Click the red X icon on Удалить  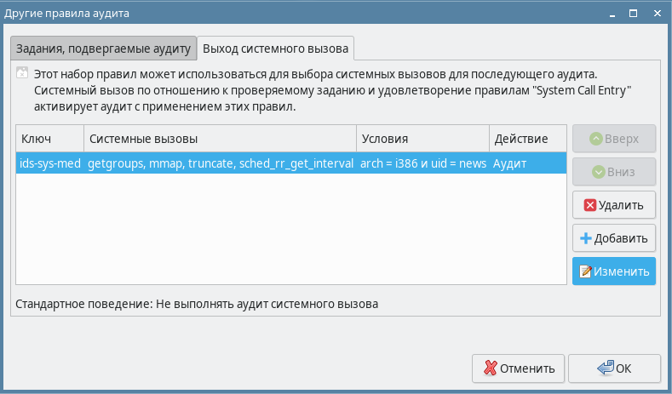tap(589, 205)
